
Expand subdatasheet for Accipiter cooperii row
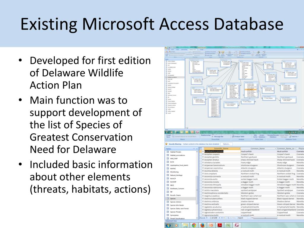(x=203, y=154)
